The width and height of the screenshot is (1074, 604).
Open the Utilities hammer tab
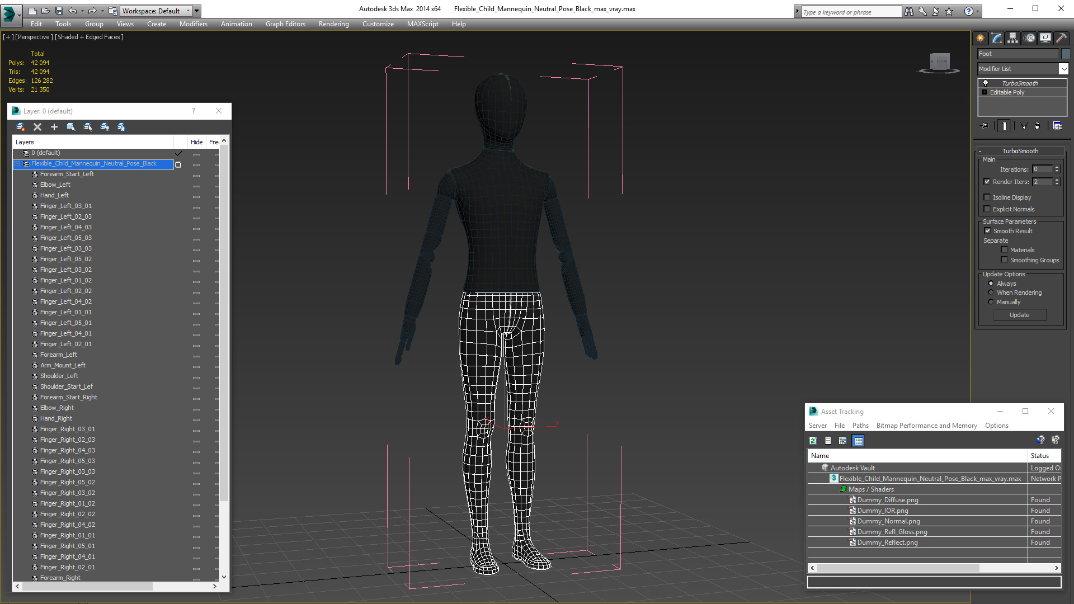tap(1061, 38)
